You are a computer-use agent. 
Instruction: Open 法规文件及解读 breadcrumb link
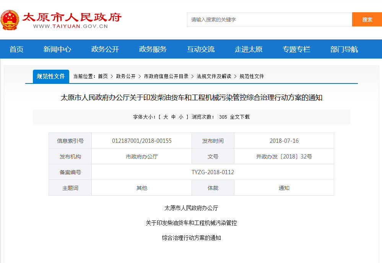click(x=214, y=76)
